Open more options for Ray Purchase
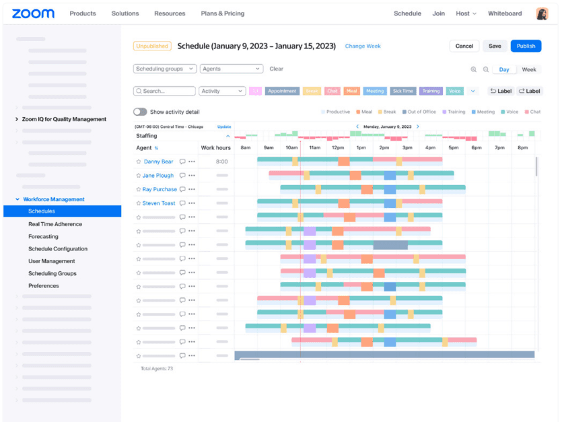The width and height of the screenshot is (562, 422). point(192,190)
